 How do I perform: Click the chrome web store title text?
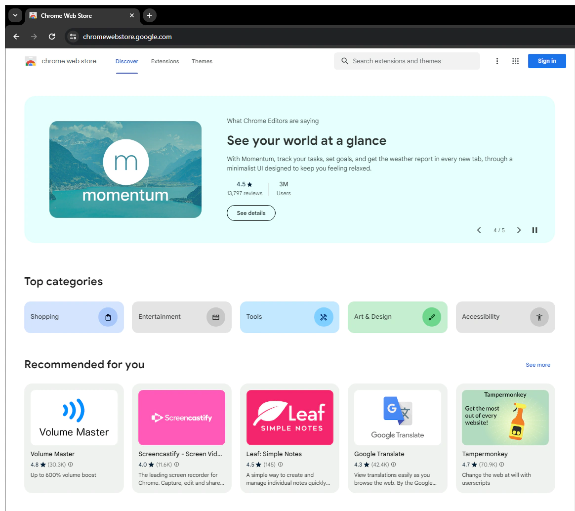point(69,61)
